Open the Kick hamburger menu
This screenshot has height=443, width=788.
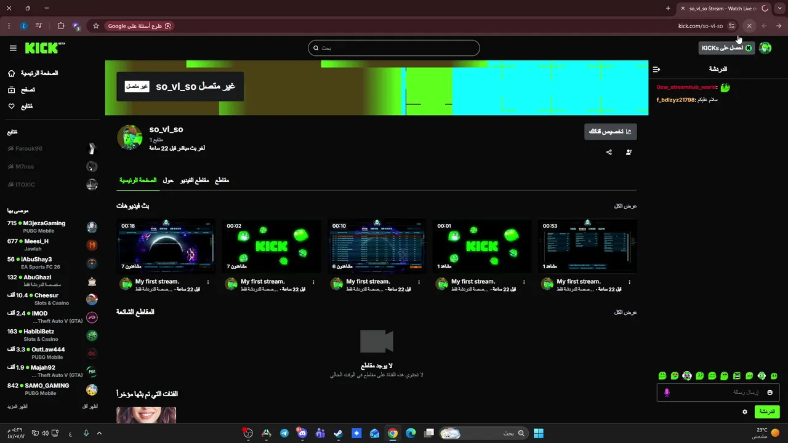13,48
